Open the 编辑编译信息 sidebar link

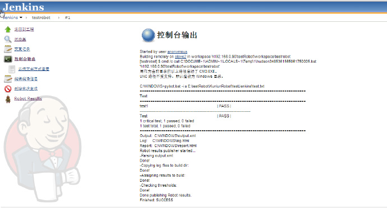pyautogui.click(x=26, y=79)
